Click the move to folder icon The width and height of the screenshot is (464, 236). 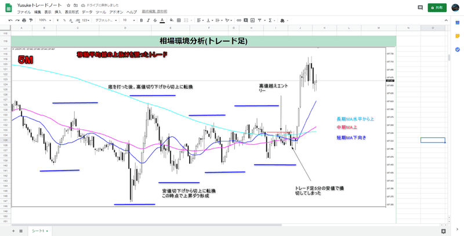point(76,5)
